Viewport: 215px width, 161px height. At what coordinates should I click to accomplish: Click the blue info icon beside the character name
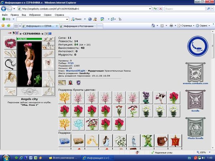(x=50, y=33)
